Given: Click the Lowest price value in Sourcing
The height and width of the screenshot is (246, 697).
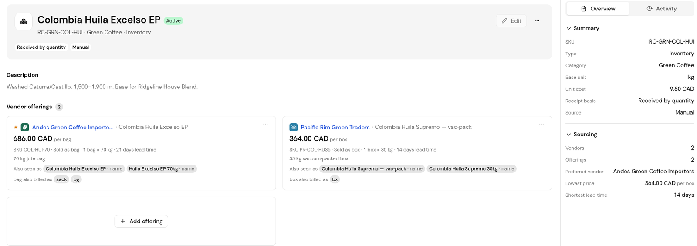Looking at the screenshot, I should tap(669, 183).
